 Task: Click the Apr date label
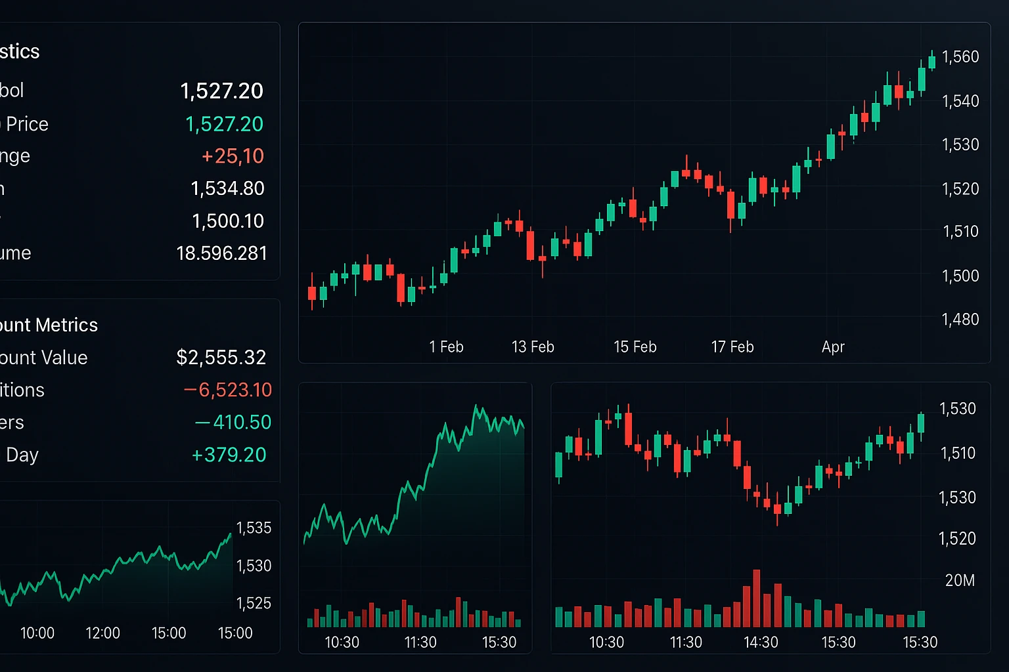(833, 347)
